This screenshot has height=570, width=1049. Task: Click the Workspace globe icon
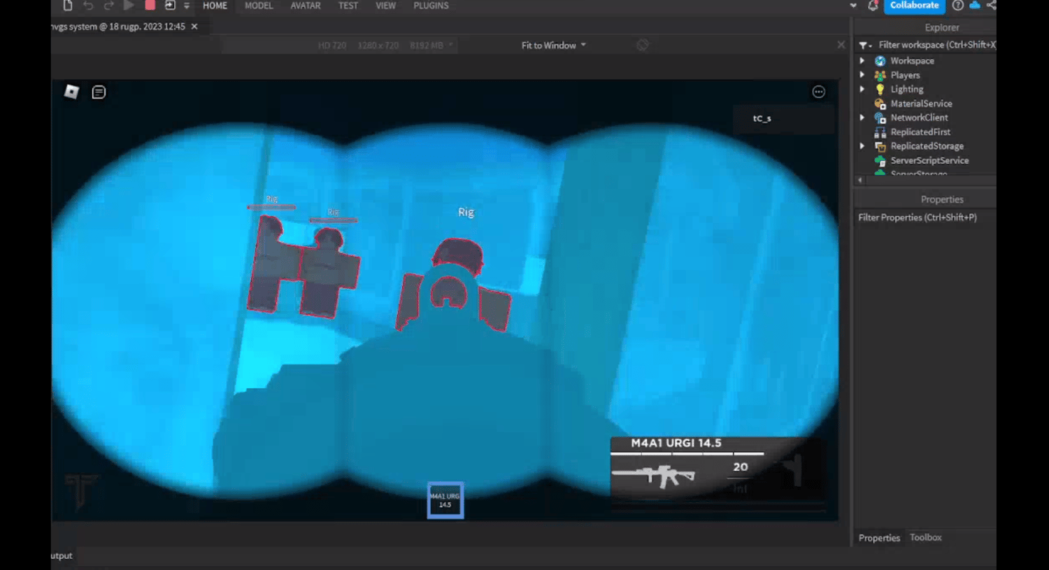880,61
